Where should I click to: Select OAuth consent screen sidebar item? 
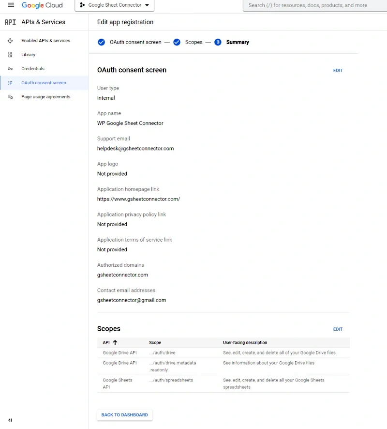(44, 83)
